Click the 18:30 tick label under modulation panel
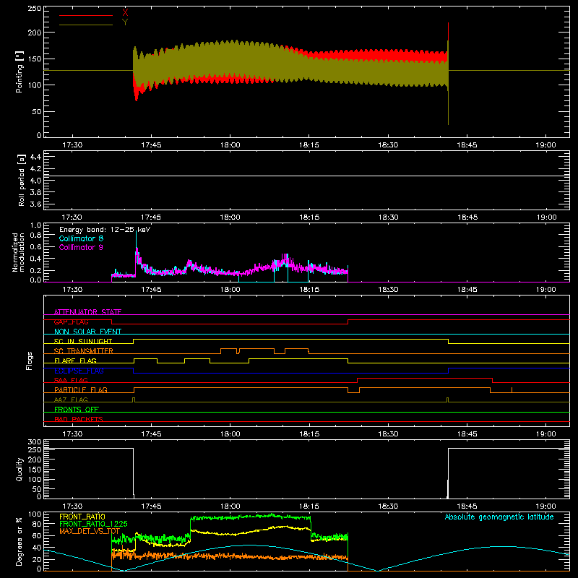 coord(388,290)
